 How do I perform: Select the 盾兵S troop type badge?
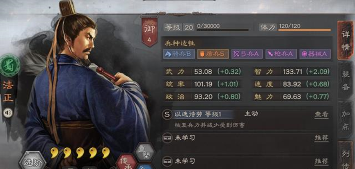pyautogui.click(x=213, y=54)
